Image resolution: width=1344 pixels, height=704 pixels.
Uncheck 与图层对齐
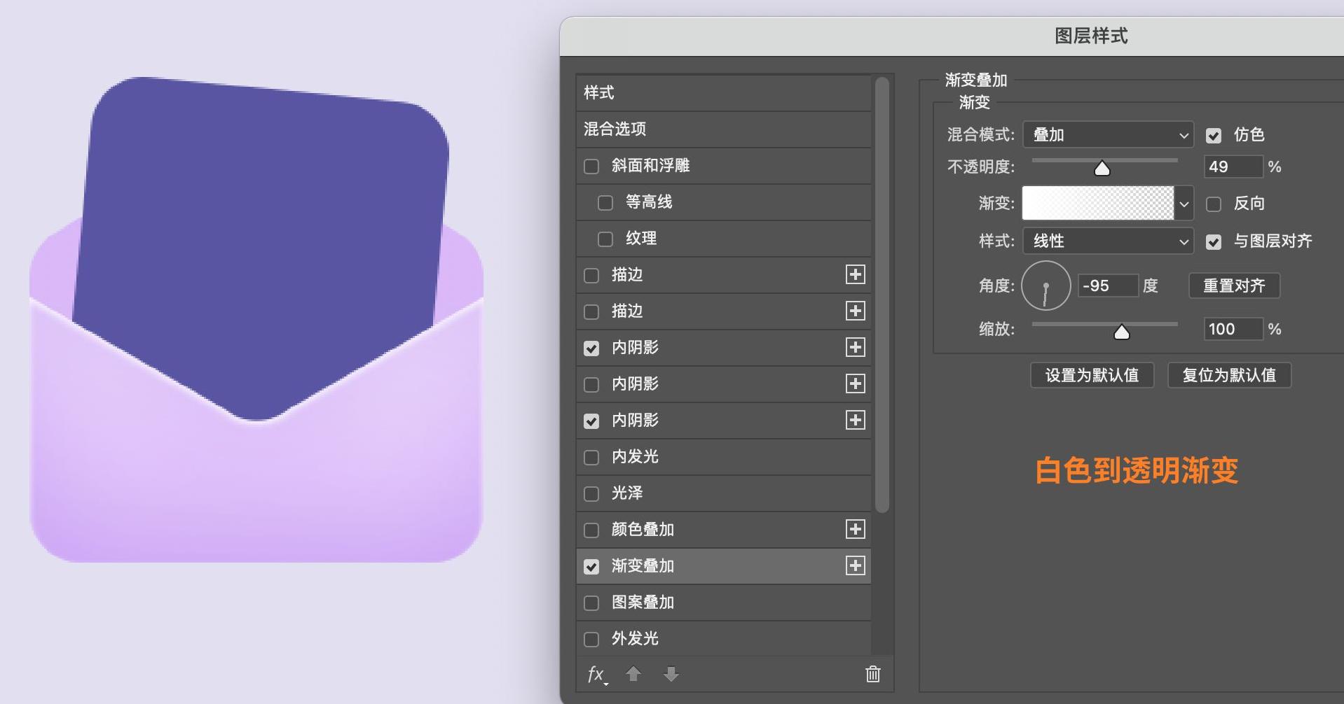[1214, 242]
